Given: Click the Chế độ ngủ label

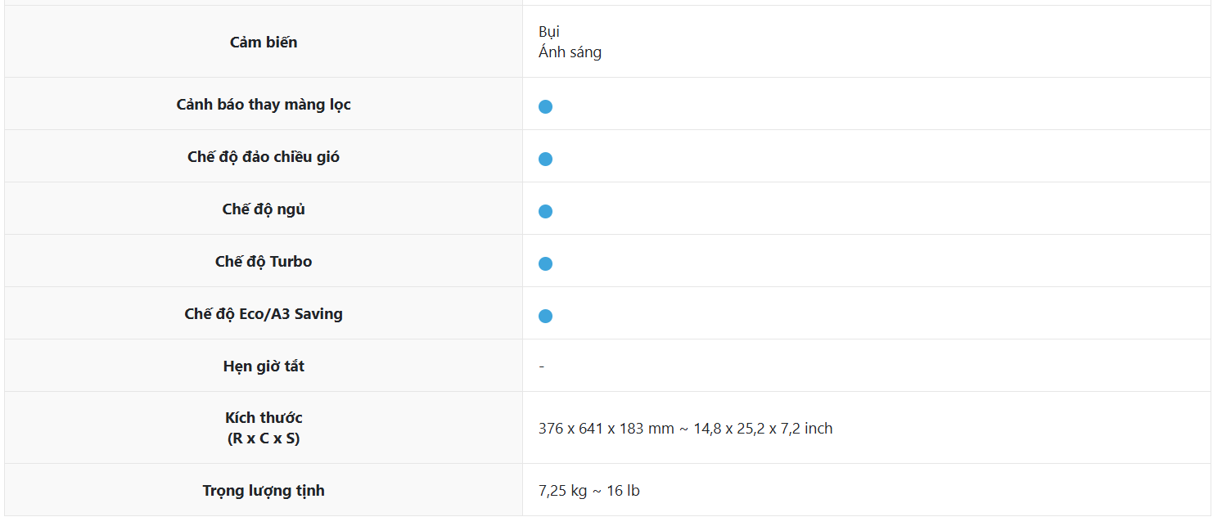Looking at the screenshot, I should [264, 209].
